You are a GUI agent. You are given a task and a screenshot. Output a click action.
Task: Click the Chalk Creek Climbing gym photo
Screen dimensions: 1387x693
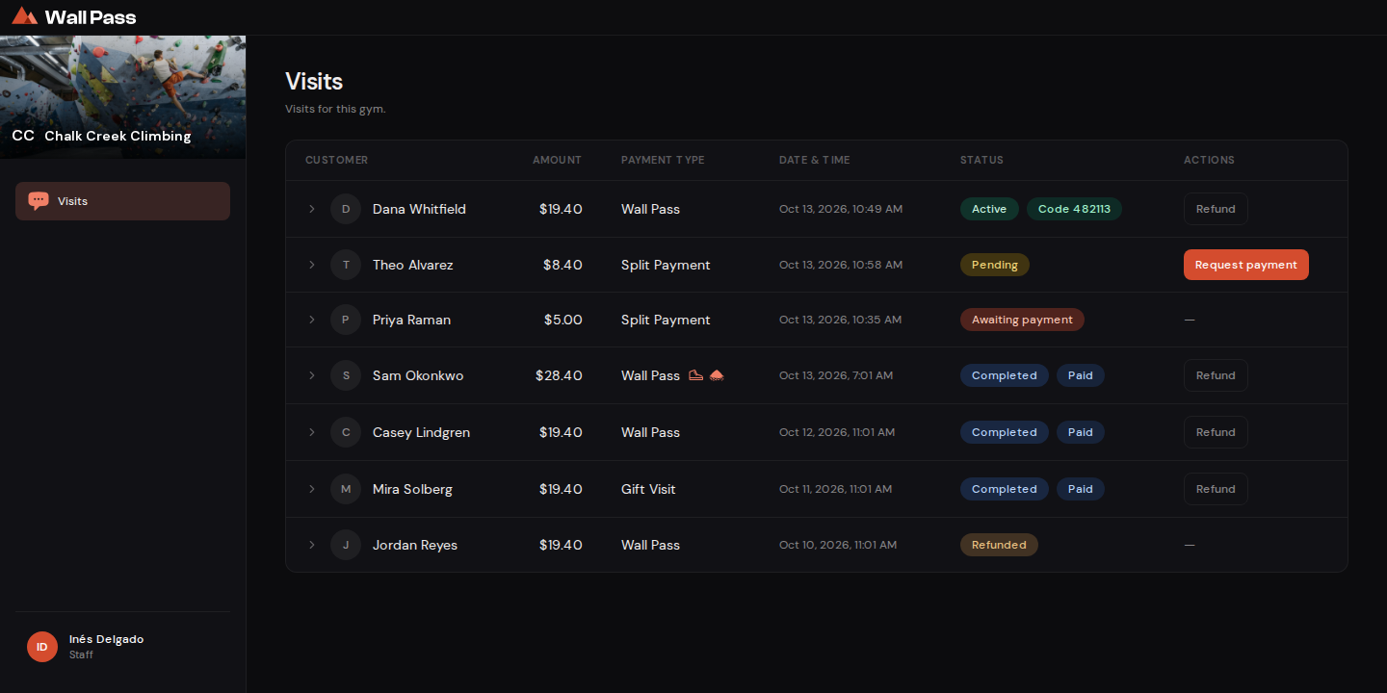pos(122,97)
